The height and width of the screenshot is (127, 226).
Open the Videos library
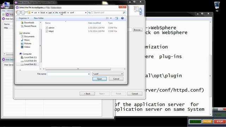click(27, 47)
